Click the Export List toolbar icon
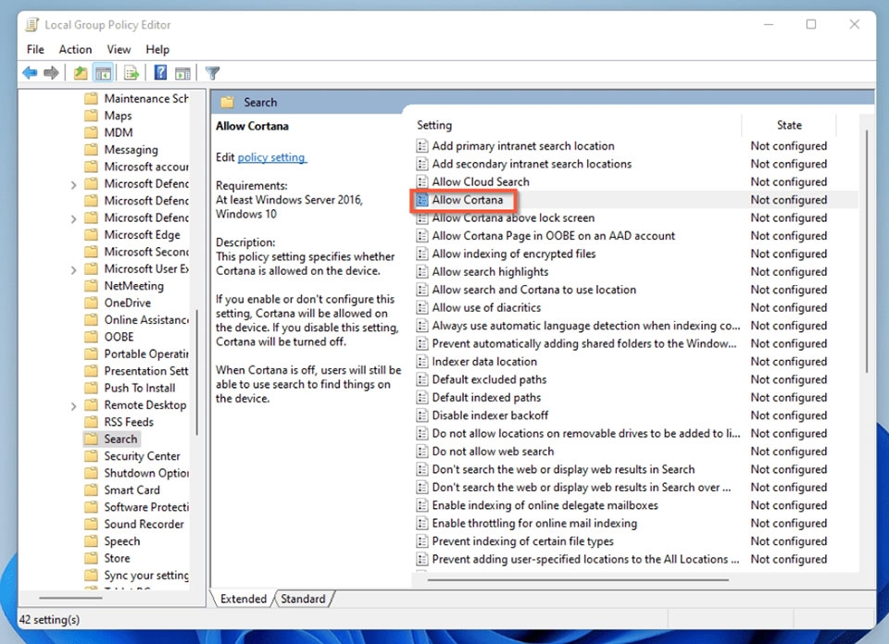Image resolution: width=889 pixels, height=644 pixels. [x=131, y=72]
